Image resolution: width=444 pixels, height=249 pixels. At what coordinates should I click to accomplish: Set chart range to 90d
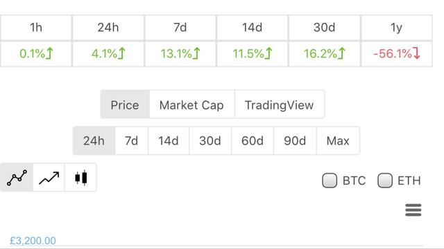tap(295, 140)
